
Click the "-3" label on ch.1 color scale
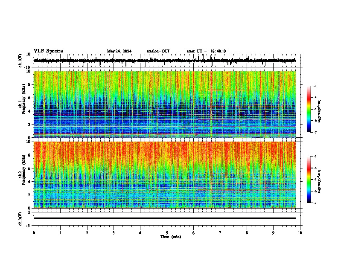point(315,86)
